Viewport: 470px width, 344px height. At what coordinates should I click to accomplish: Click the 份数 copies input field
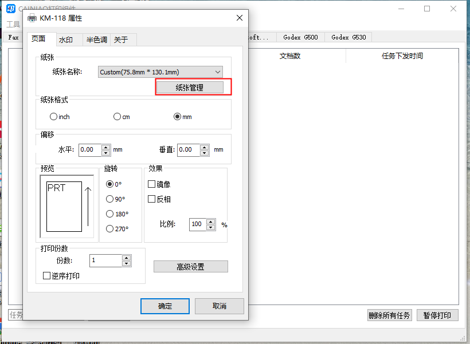(105, 261)
